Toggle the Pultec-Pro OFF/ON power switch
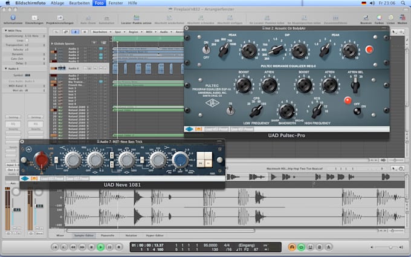Screen dimensions: 411x257 (357, 111)
